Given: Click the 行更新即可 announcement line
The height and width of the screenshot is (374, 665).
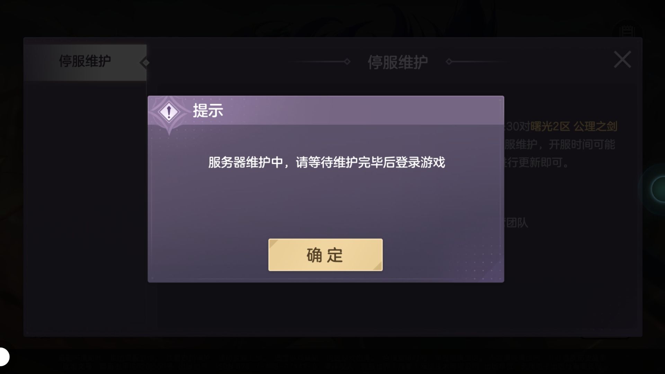Looking at the screenshot, I should 537,162.
